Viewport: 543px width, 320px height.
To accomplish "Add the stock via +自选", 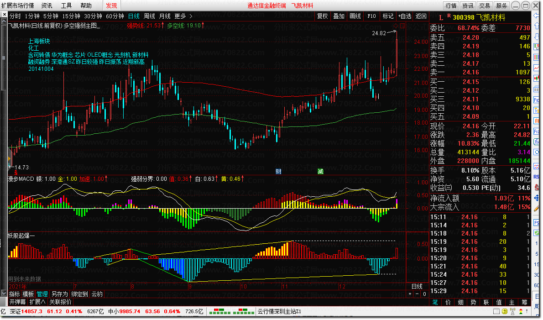I will coord(404,16).
